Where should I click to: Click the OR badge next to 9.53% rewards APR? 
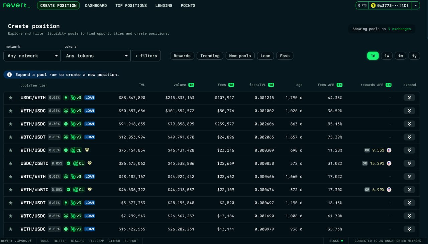[x=365, y=150]
